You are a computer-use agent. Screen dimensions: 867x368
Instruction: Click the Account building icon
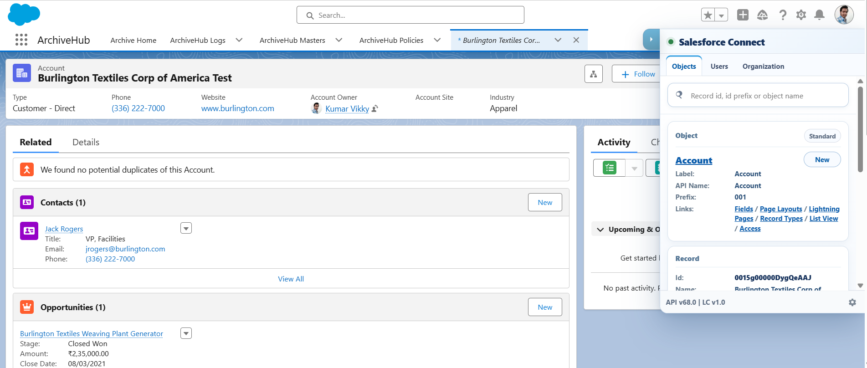(x=22, y=73)
